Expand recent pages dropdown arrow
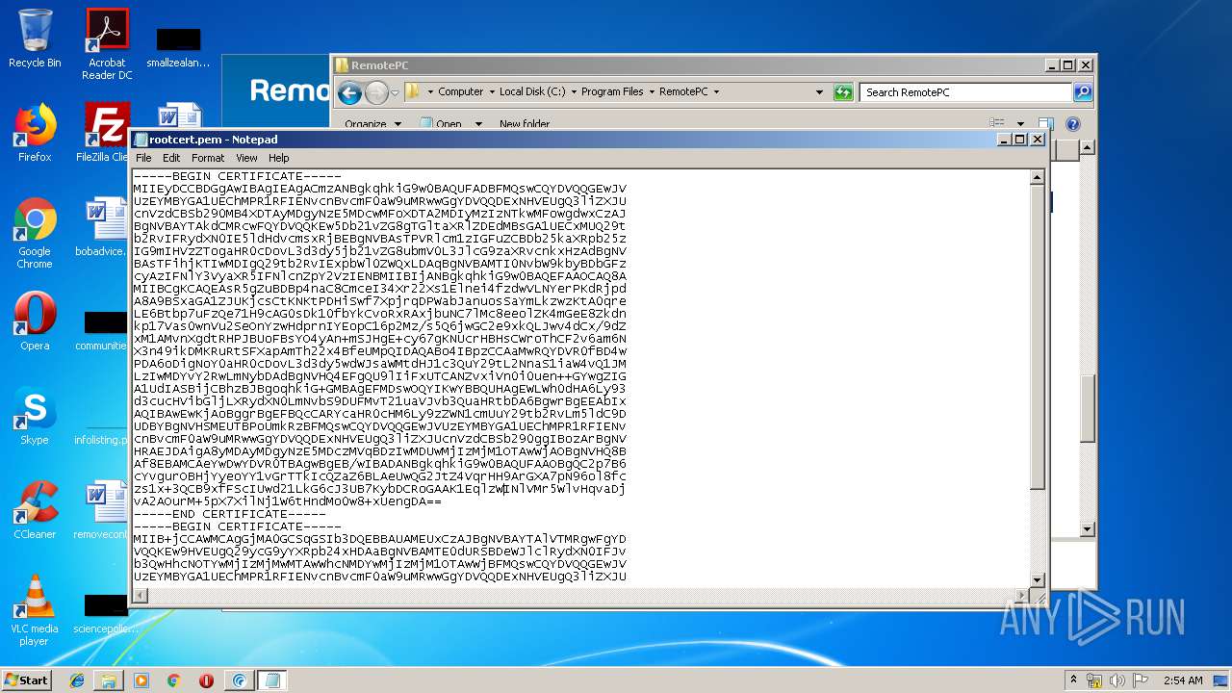The width and height of the screenshot is (1232, 693). (395, 93)
